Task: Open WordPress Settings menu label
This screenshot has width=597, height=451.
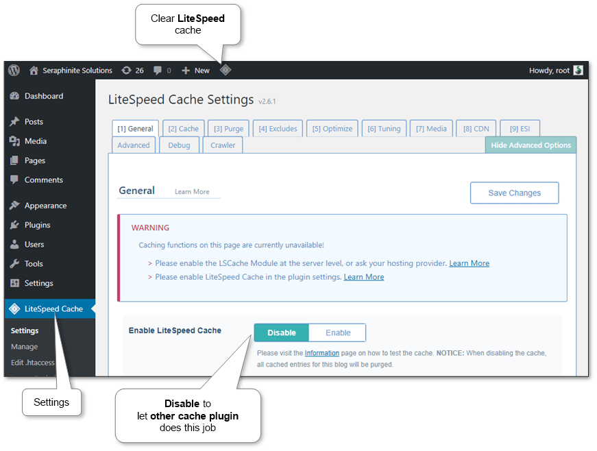Action: (x=39, y=283)
